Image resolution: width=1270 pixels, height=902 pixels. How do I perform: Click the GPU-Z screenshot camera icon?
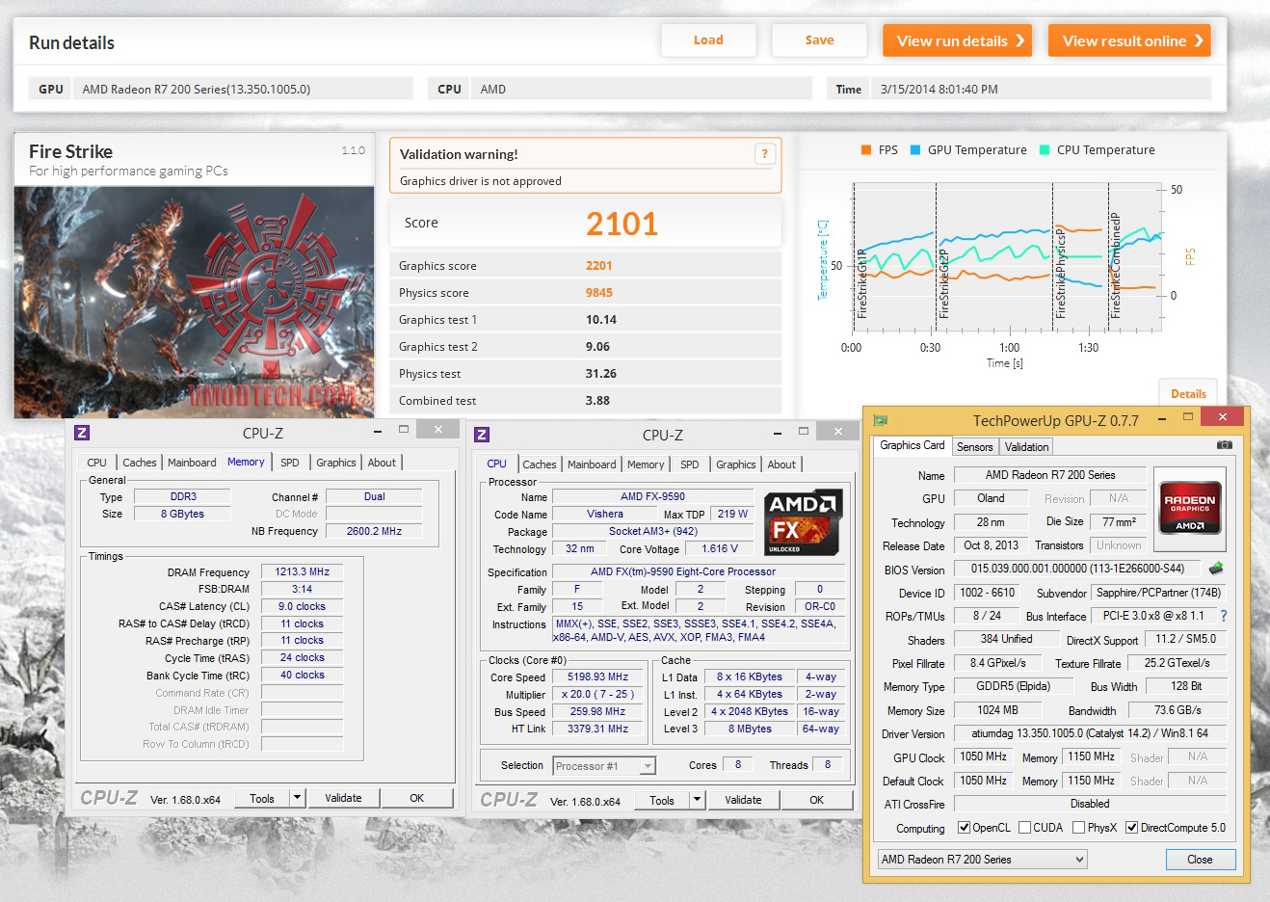point(1224,445)
